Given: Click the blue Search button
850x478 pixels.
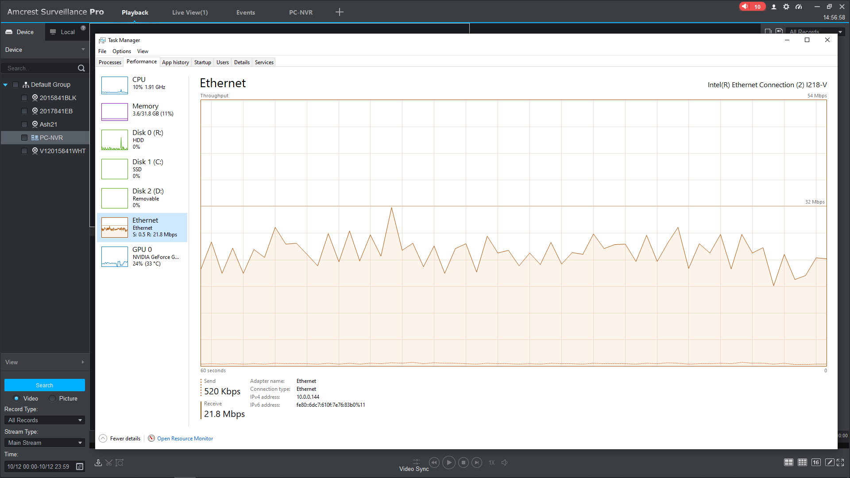Looking at the screenshot, I should [x=44, y=385].
